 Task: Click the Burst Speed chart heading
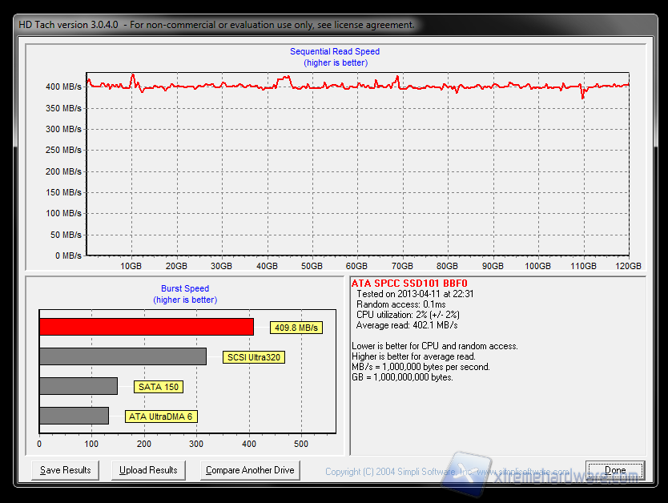click(185, 288)
